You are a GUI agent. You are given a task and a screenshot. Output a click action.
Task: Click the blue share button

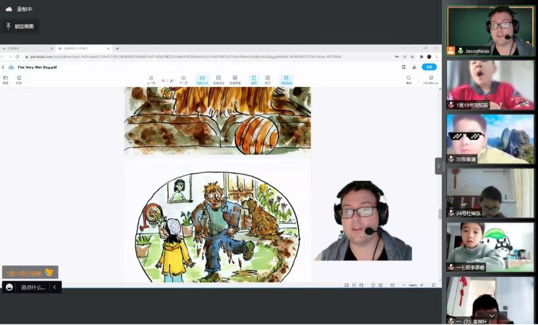429,67
